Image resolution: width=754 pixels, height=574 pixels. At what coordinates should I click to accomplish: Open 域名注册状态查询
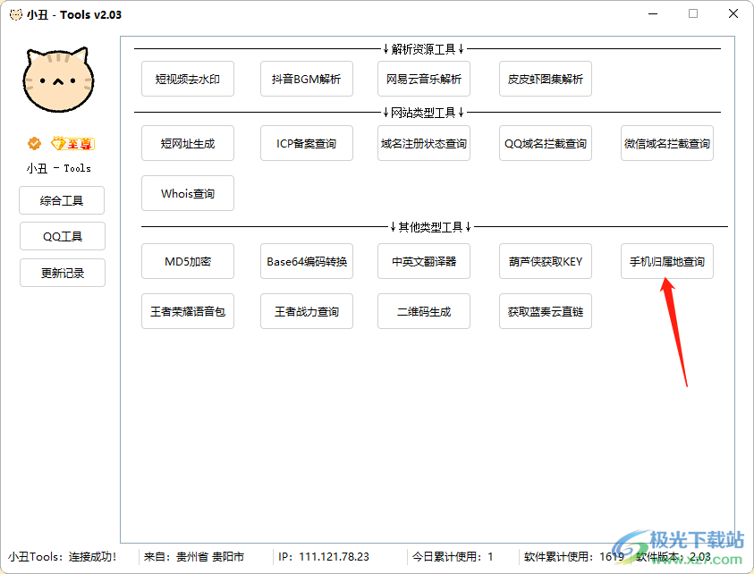(424, 143)
